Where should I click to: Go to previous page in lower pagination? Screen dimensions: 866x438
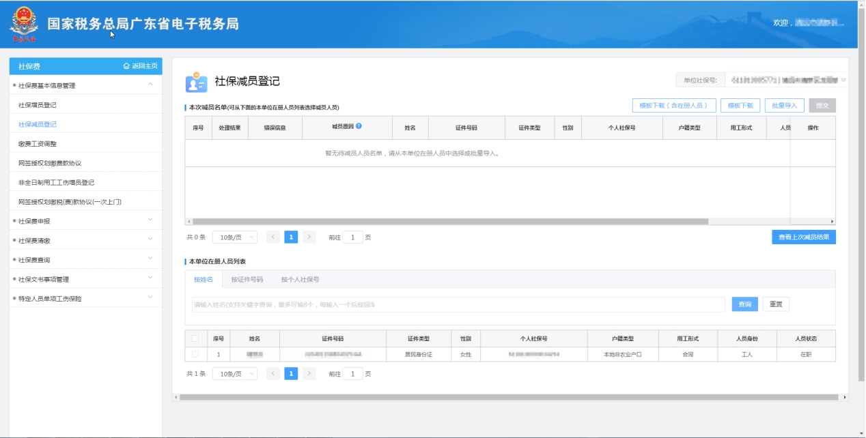(273, 374)
